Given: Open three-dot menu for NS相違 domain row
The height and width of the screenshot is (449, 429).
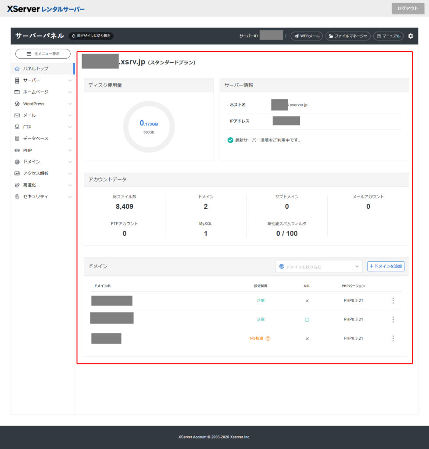Looking at the screenshot, I should [393, 339].
